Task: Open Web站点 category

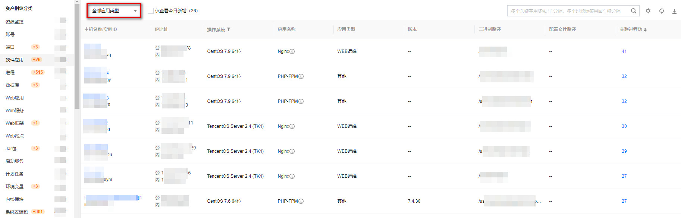Action: pos(15,136)
